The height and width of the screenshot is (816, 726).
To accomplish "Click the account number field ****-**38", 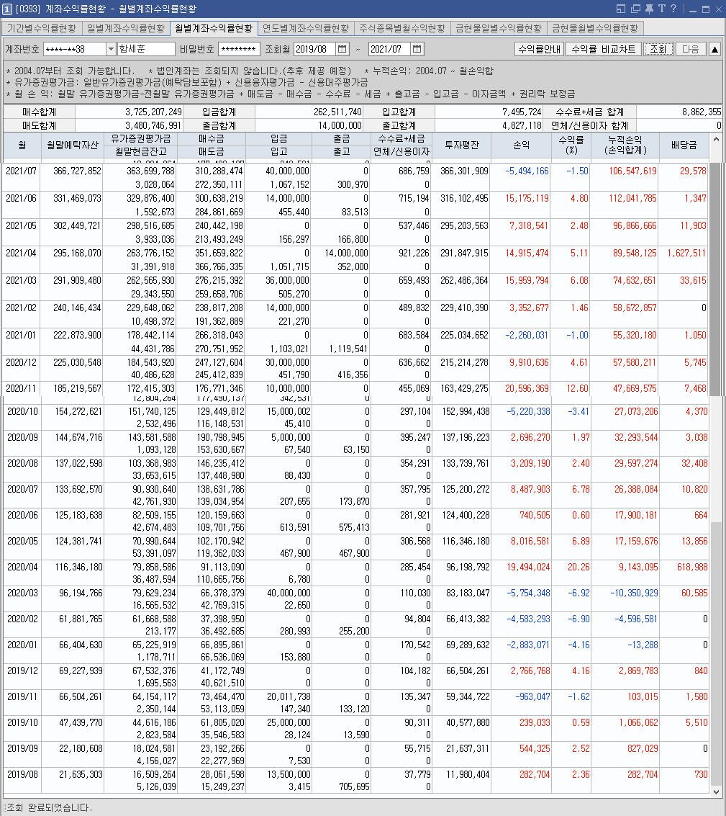I will (75, 49).
